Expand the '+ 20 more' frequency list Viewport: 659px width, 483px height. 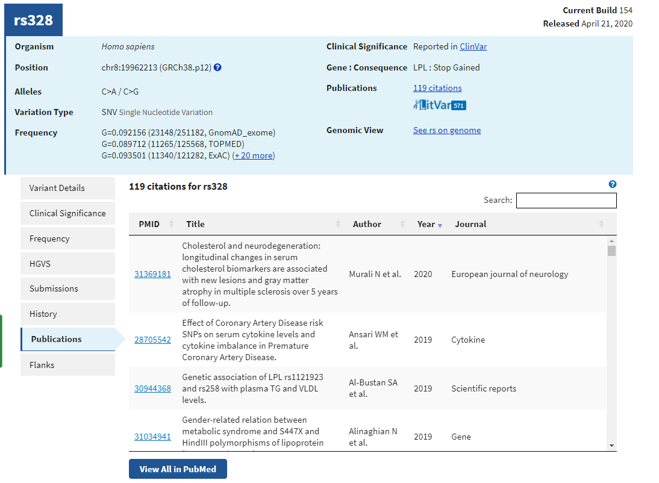pyautogui.click(x=254, y=155)
